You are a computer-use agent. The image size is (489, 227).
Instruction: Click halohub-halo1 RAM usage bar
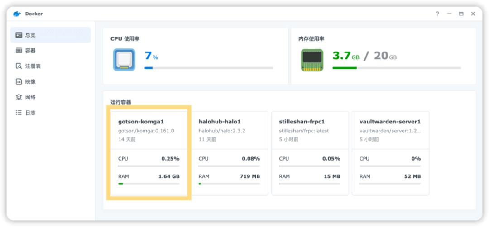coord(229,184)
